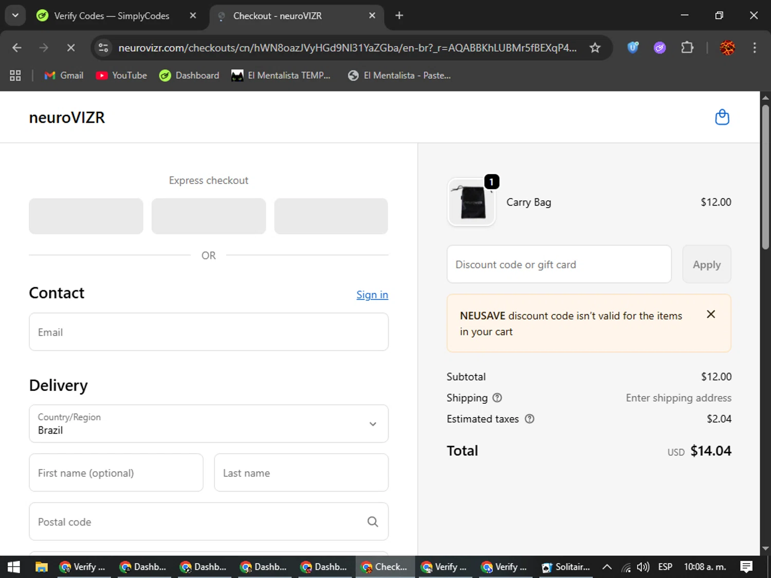Viewport: 771px width, 578px height.
Task: Open the El Mentalista TEMP bookmark
Action: click(x=281, y=76)
